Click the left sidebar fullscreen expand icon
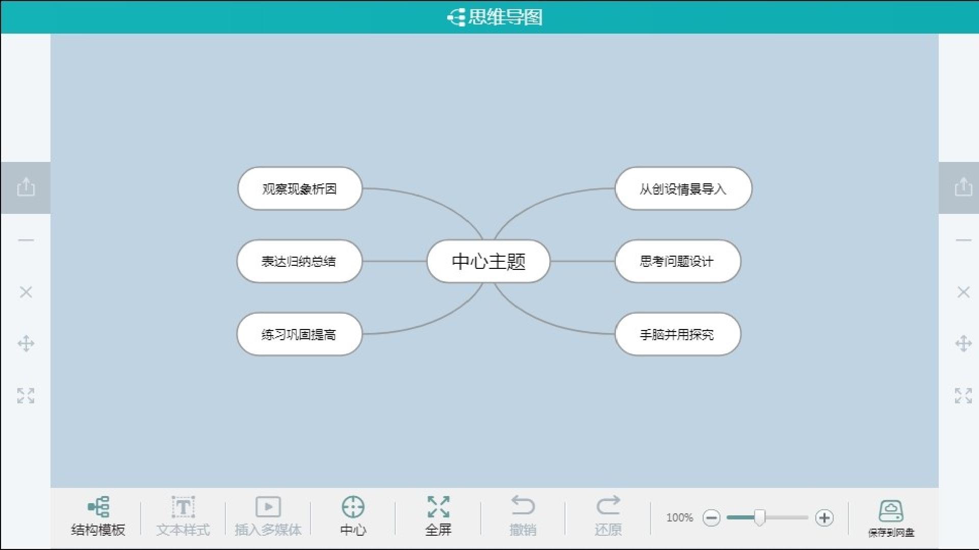 coord(25,396)
